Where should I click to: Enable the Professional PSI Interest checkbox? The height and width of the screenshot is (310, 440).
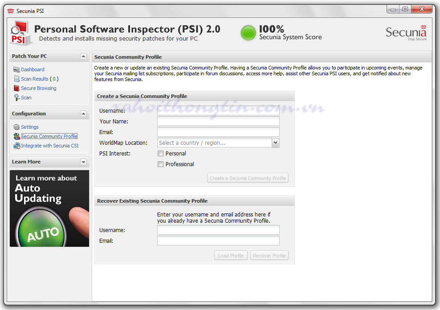tap(160, 164)
